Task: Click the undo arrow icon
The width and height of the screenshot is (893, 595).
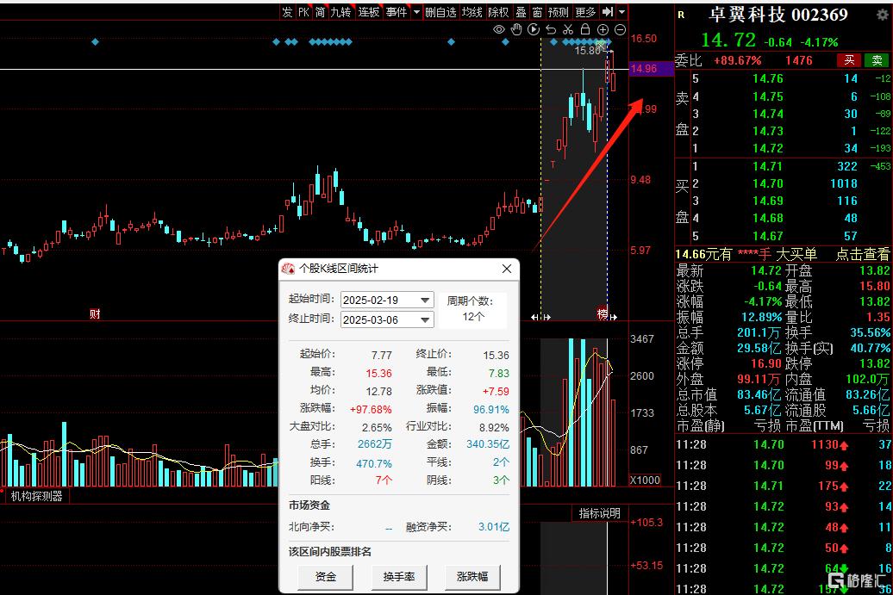Action: point(551,29)
